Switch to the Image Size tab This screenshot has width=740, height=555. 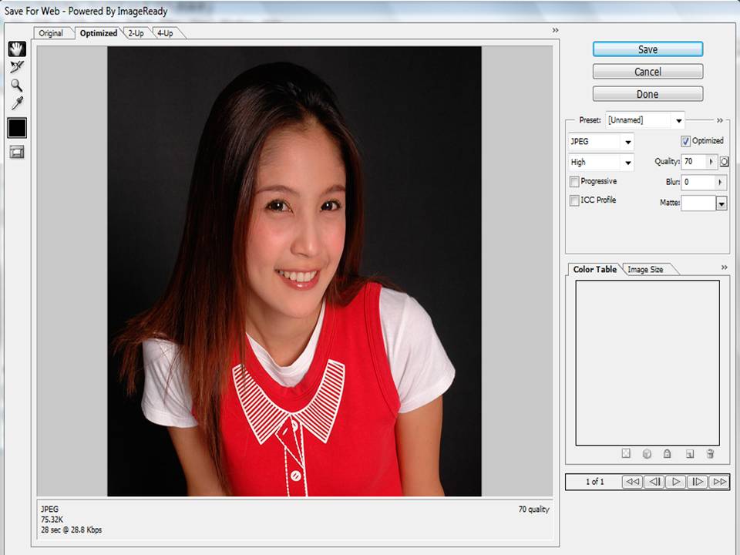point(646,270)
